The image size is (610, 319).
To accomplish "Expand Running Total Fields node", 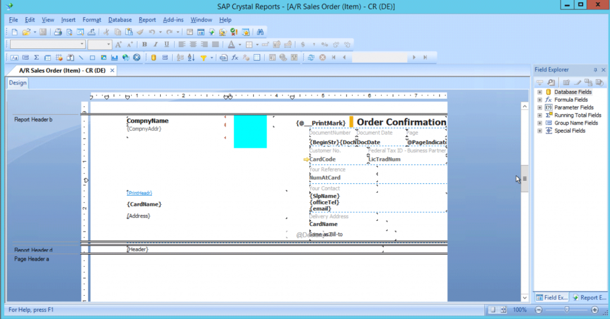I will (x=540, y=115).
